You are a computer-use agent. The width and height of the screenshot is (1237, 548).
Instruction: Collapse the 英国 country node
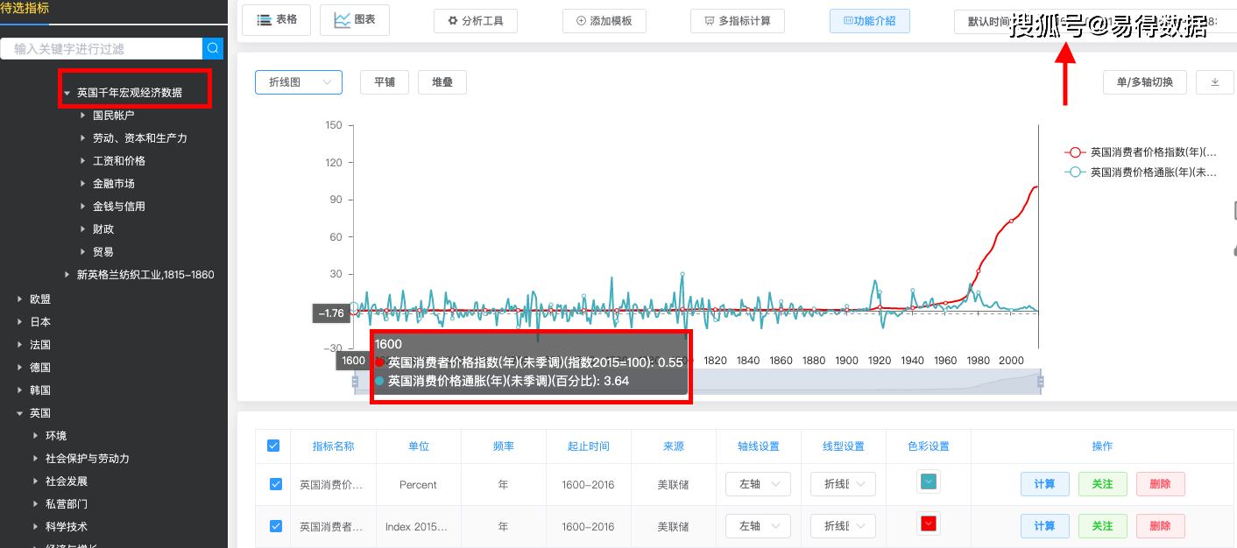pos(19,412)
